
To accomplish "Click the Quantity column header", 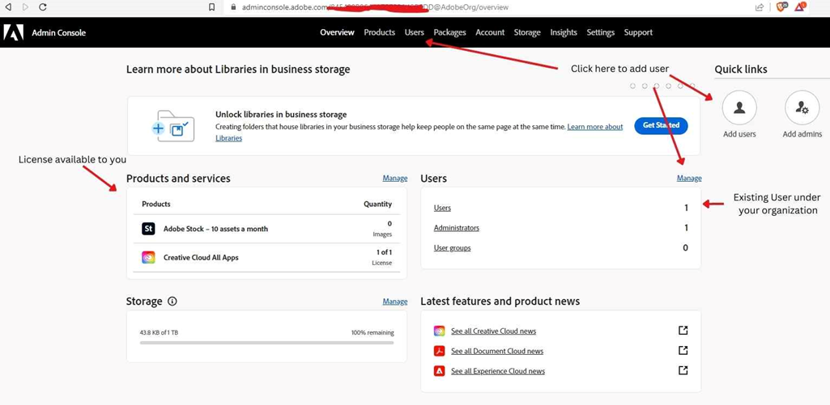I will [378, 204].
